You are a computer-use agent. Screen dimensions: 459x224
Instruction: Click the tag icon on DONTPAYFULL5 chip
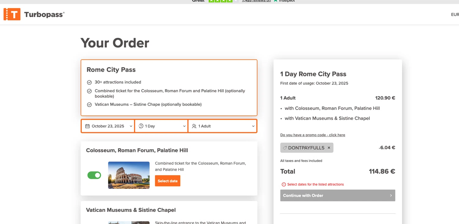click(285, 148)
